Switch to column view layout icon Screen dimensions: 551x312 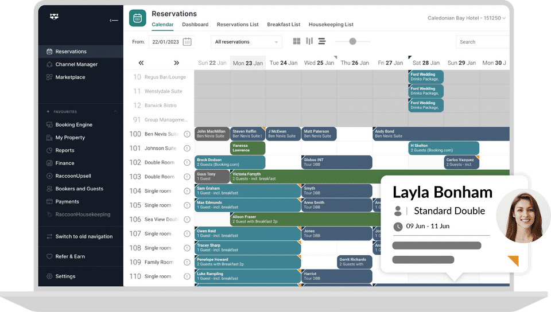point(309,41)
